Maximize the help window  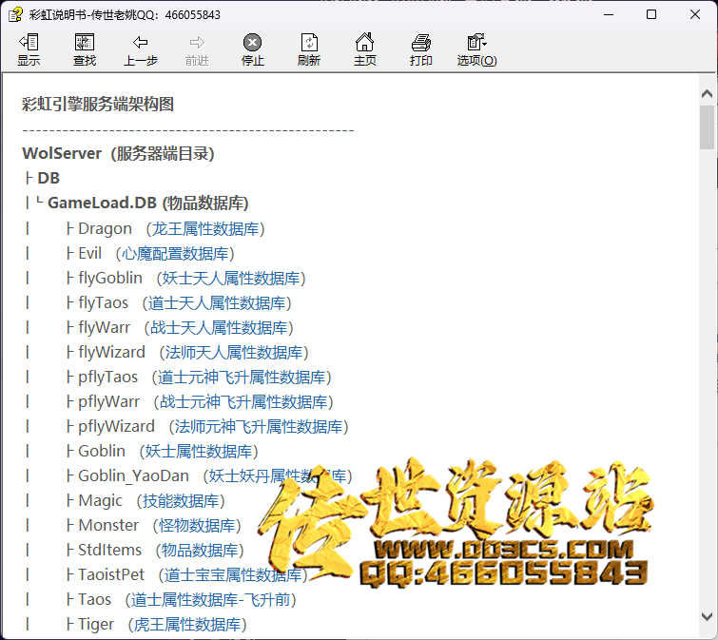[x=651, y=14]
